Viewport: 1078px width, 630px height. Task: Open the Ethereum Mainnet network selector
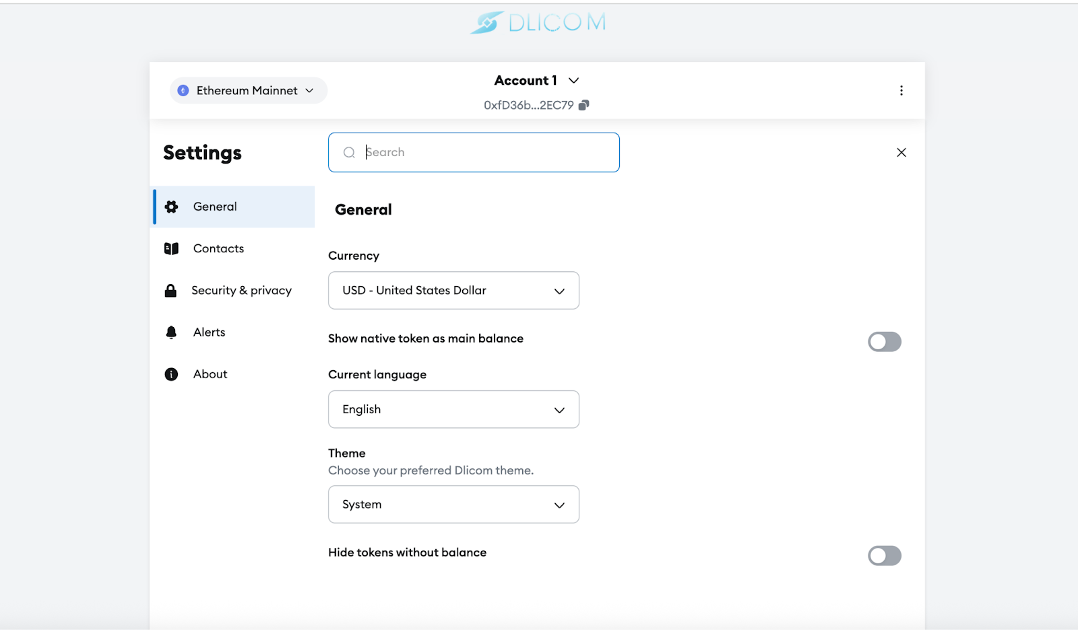point(248,91)
